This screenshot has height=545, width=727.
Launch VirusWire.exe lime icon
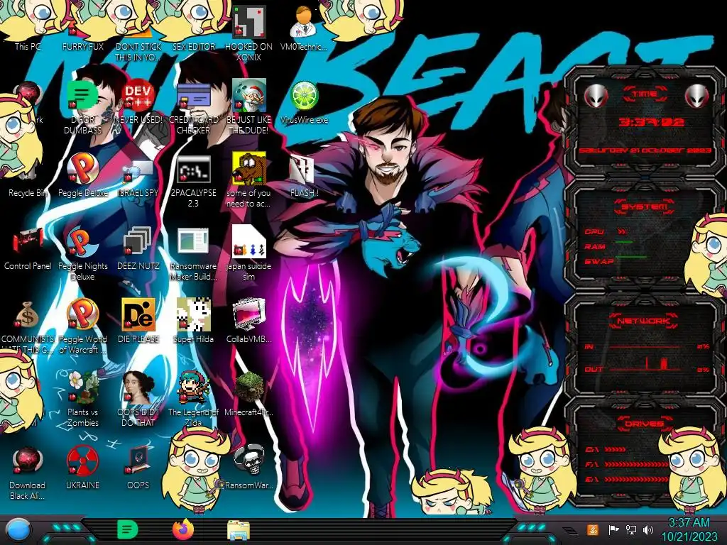point(304,102)
